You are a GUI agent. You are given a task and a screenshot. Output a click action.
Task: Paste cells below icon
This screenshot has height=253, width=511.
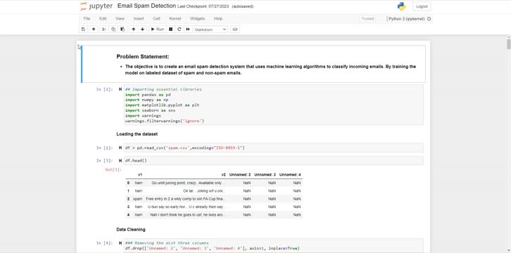(122, 30)
